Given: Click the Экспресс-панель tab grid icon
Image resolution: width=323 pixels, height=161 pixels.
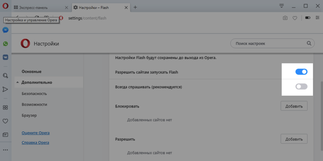Looking at the screenshot, I should click(x=16, y=8).
